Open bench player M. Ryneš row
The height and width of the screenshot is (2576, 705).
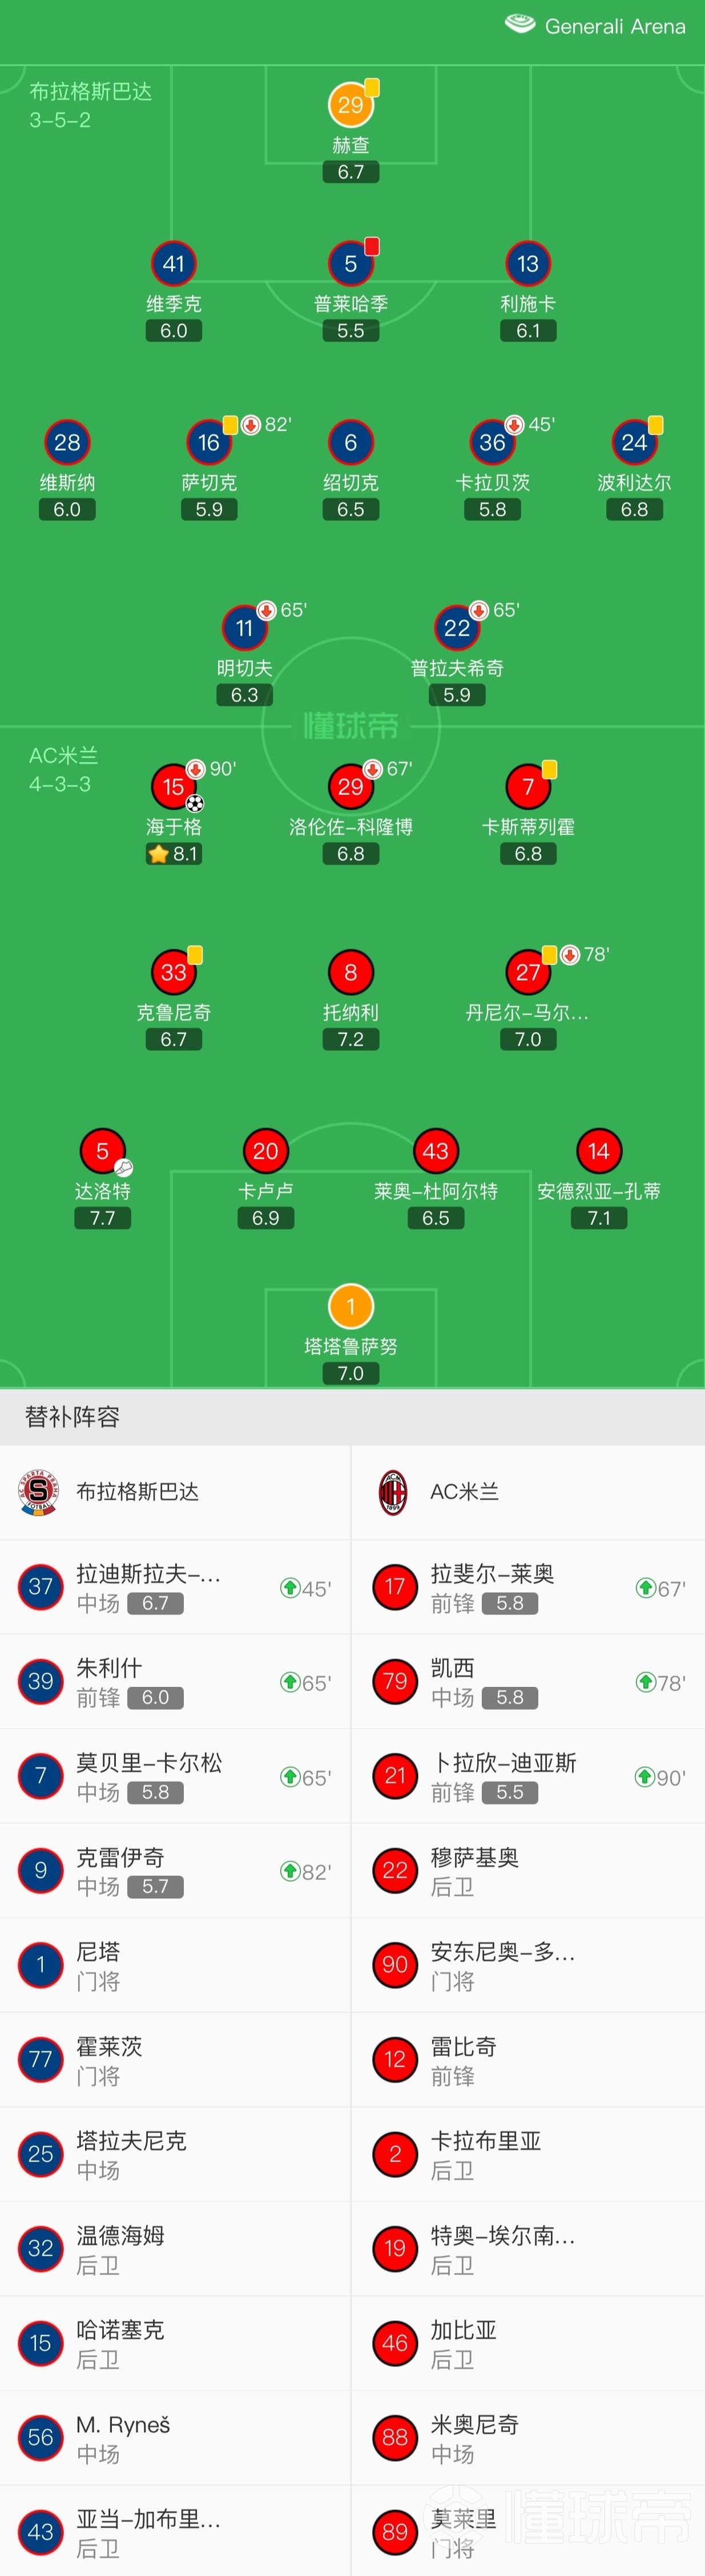tap(175, 2438)
